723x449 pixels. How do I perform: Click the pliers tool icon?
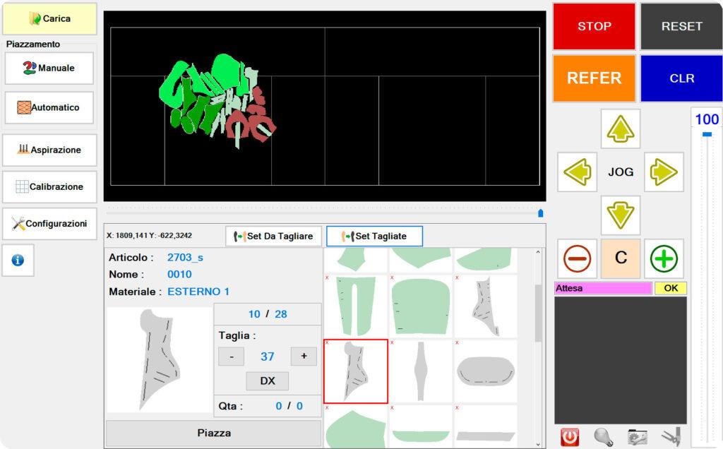click(670, 437)
